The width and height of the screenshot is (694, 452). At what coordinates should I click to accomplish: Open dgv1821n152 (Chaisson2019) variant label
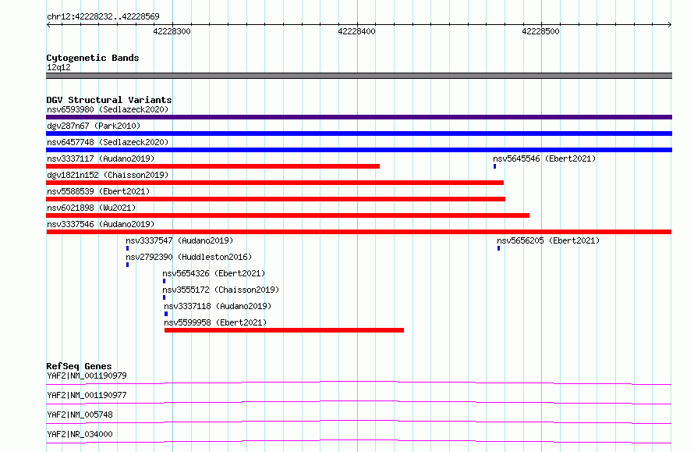108,175
